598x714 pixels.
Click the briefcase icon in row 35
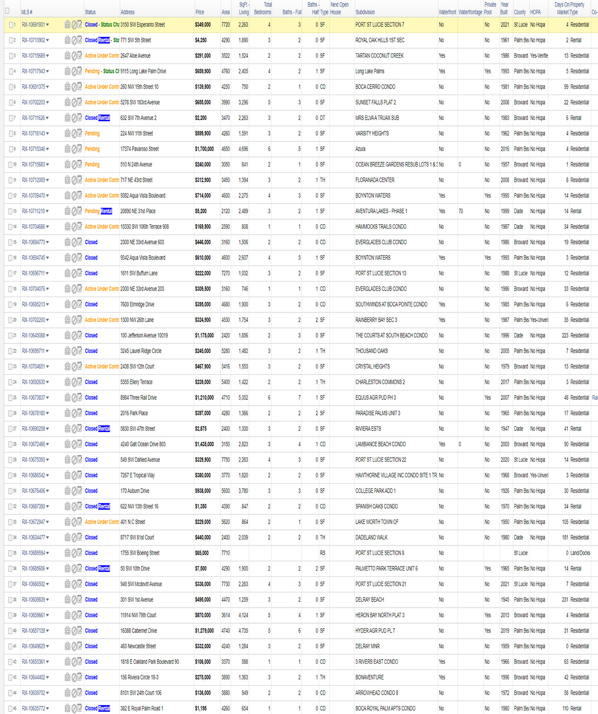(x=67, y=553)
